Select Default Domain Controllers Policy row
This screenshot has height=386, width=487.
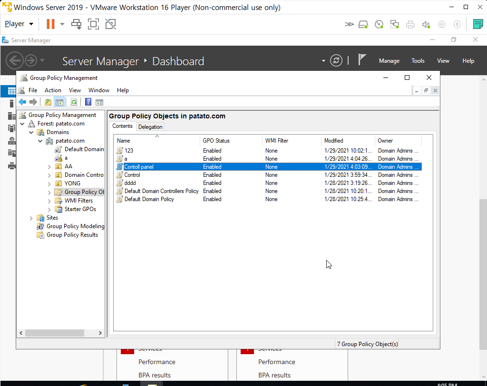[269, 191]
